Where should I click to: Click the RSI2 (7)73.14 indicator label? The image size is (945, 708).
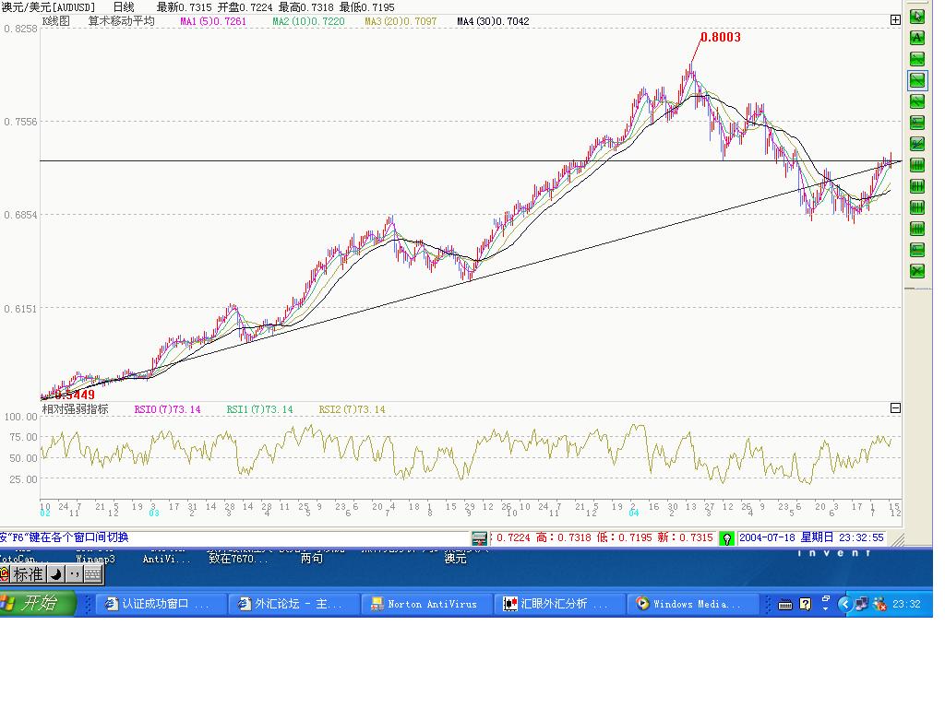[x=352, y=409]
